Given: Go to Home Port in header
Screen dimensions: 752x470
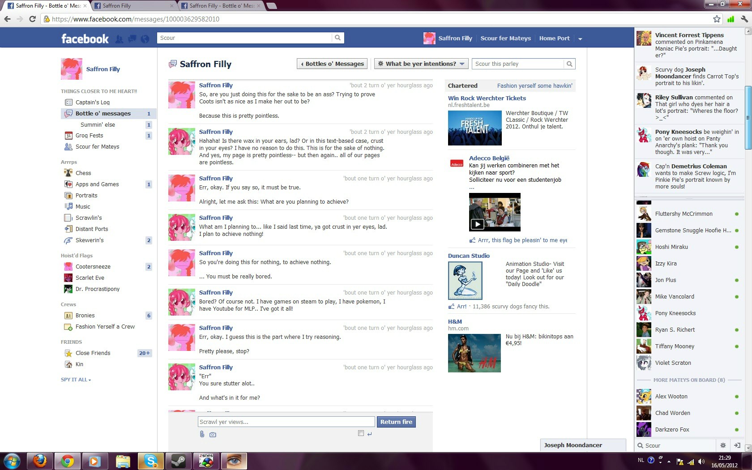Looking at the screenshot, I should (x=554, y=38).
